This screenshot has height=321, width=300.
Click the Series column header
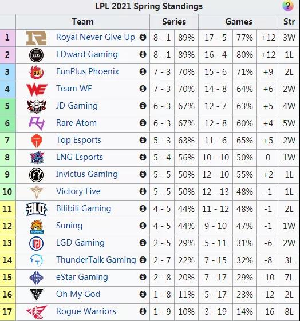click(x=174, y=22)
